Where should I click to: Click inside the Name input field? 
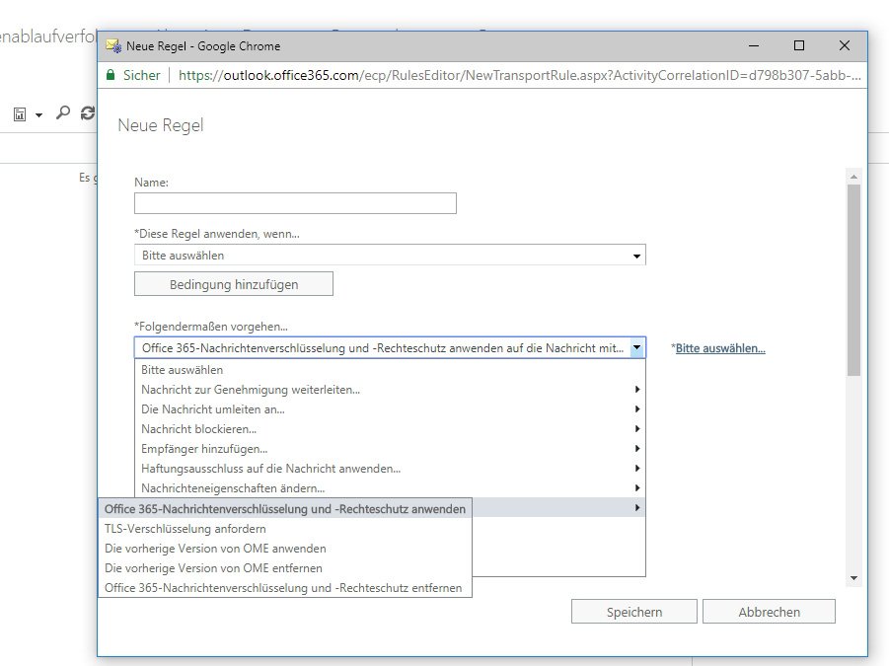tap(294, 202)
